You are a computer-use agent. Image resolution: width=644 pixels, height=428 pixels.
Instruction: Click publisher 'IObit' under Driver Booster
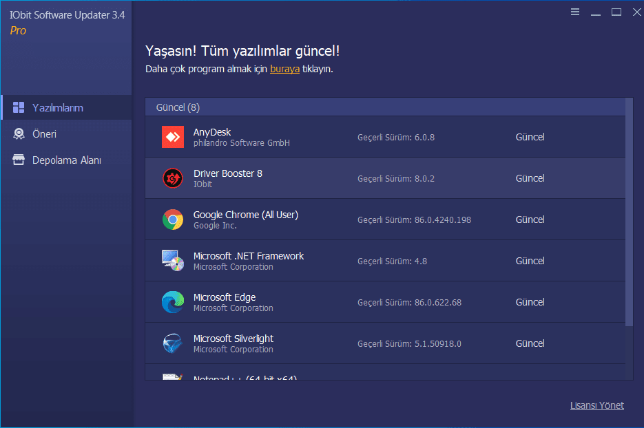[203, 184]
